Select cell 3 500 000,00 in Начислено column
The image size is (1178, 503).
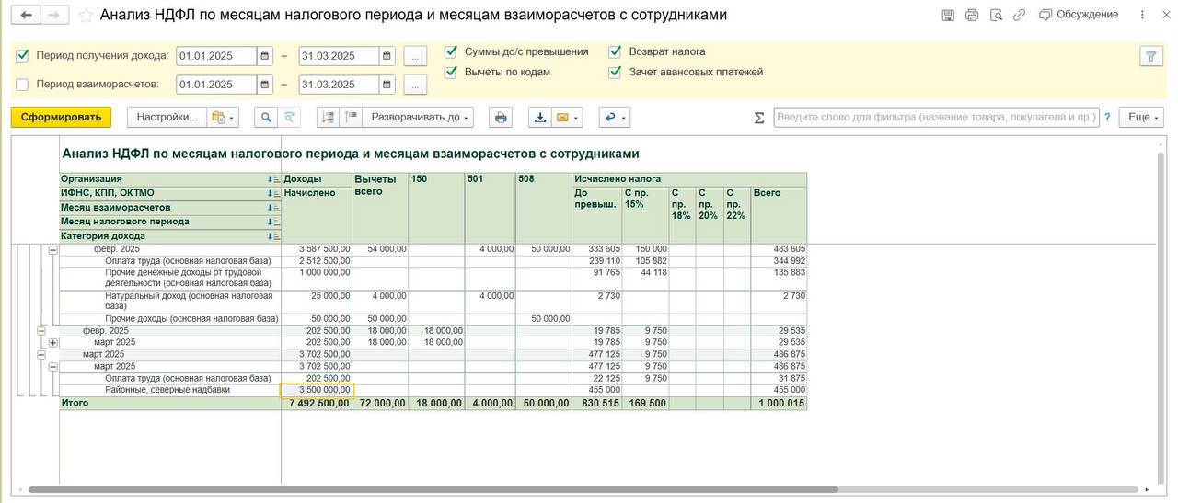(x=317, y=390)
